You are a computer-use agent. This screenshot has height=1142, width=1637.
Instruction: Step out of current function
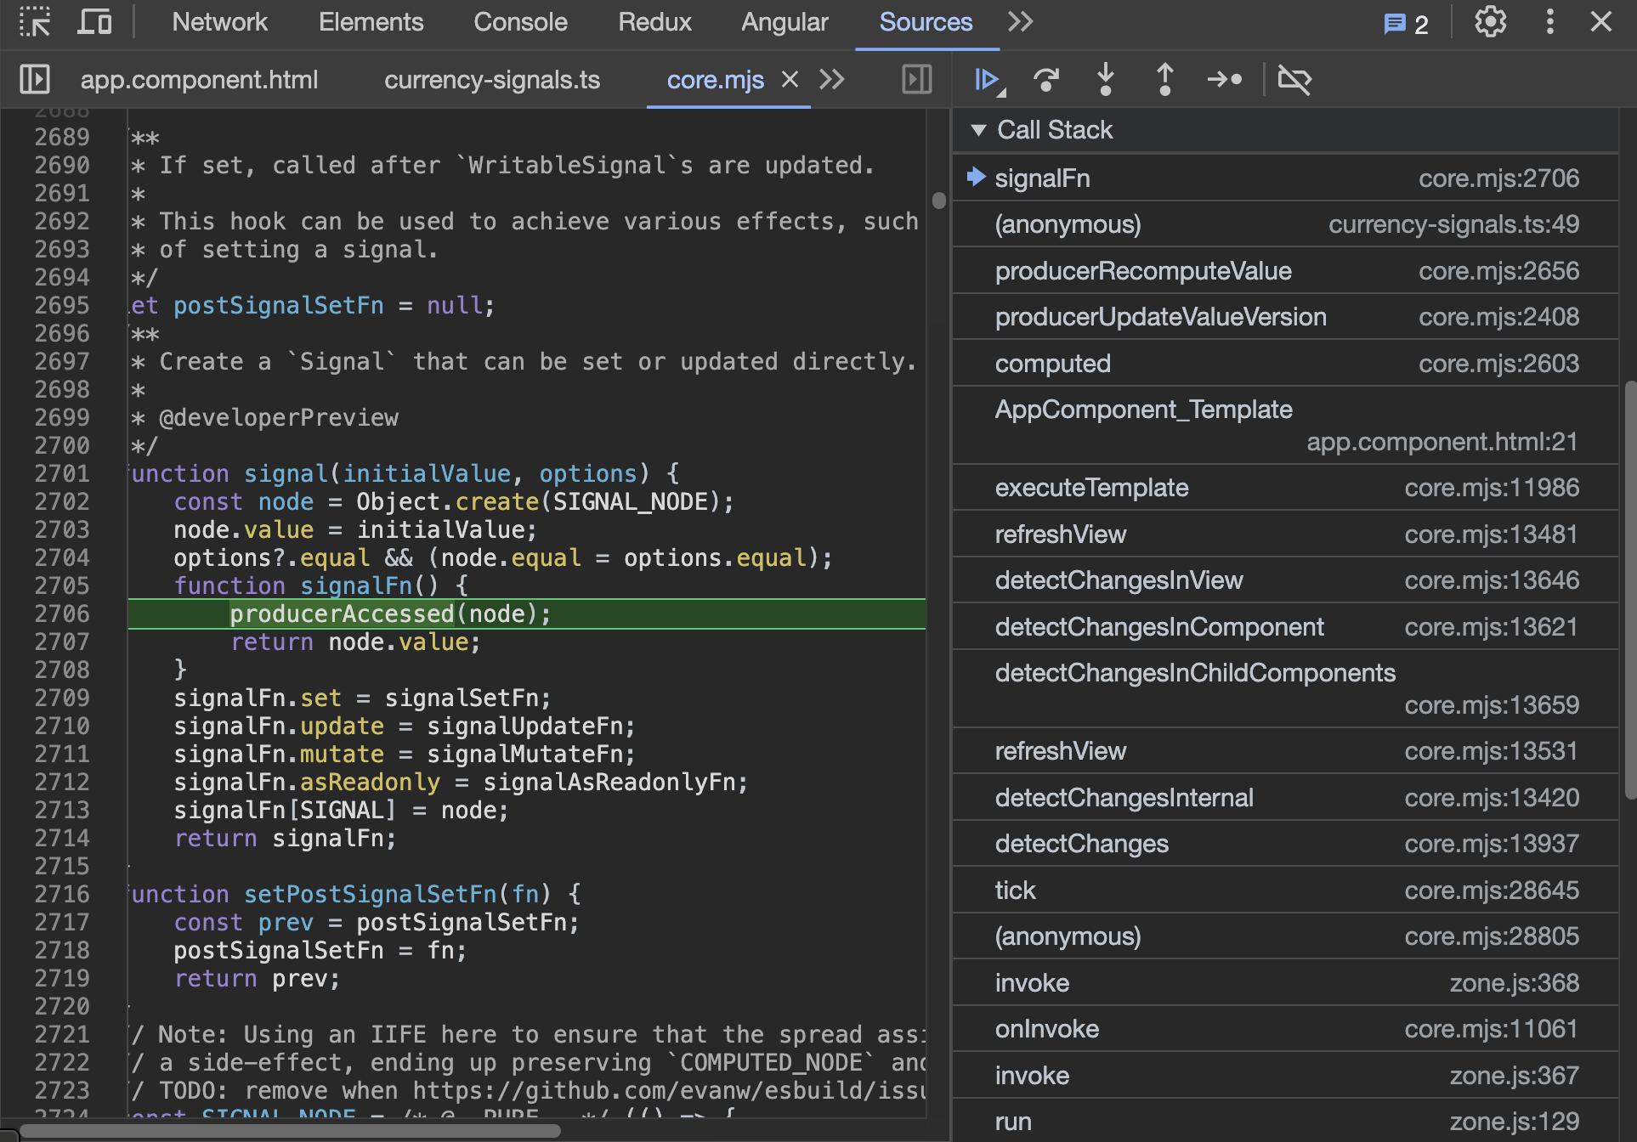click(x=1164, y=80)
